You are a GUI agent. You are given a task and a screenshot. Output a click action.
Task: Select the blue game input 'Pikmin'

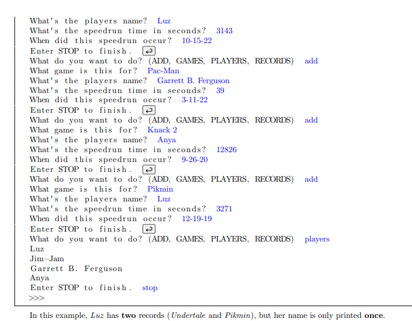point(160,189)
